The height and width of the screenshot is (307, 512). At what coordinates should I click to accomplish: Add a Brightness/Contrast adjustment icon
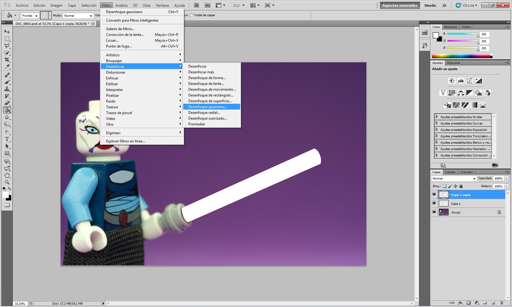coord(452,81)
